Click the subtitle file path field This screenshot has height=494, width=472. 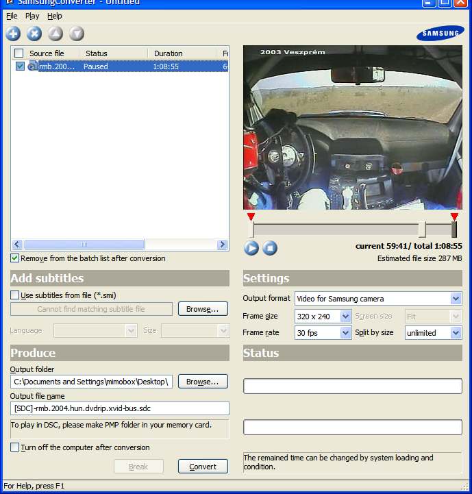(x=91, y=309)
